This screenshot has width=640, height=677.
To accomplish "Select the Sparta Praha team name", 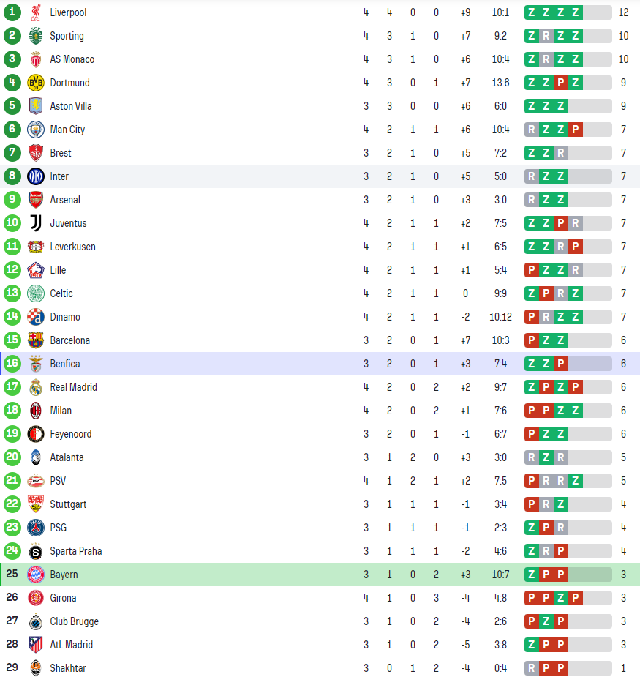I will point(76,551).
